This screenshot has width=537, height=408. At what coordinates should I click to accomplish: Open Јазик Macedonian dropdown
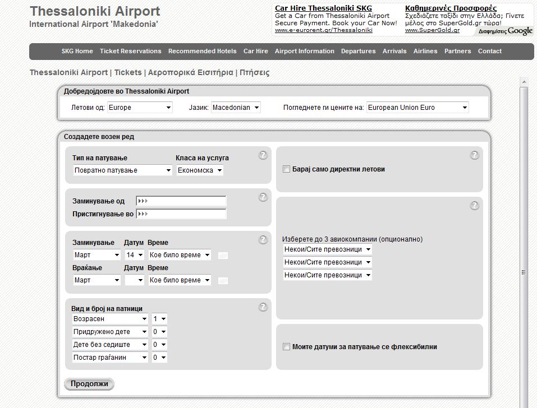click(x=236, y=108)
